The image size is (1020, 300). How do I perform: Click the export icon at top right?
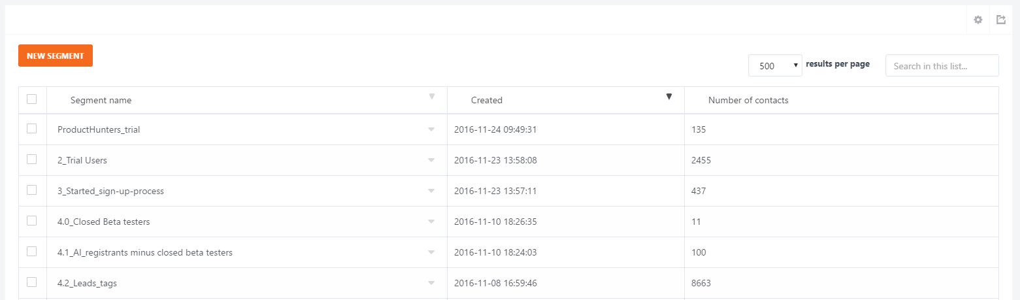(1001, 20)
